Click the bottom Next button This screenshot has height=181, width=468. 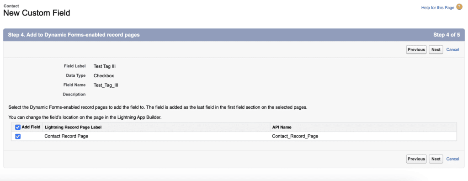pyautogui.click(x=436, y=159)
